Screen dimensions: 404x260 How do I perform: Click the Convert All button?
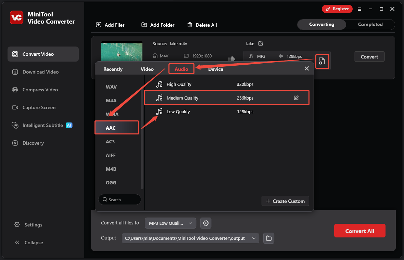[x=359, y=231]
